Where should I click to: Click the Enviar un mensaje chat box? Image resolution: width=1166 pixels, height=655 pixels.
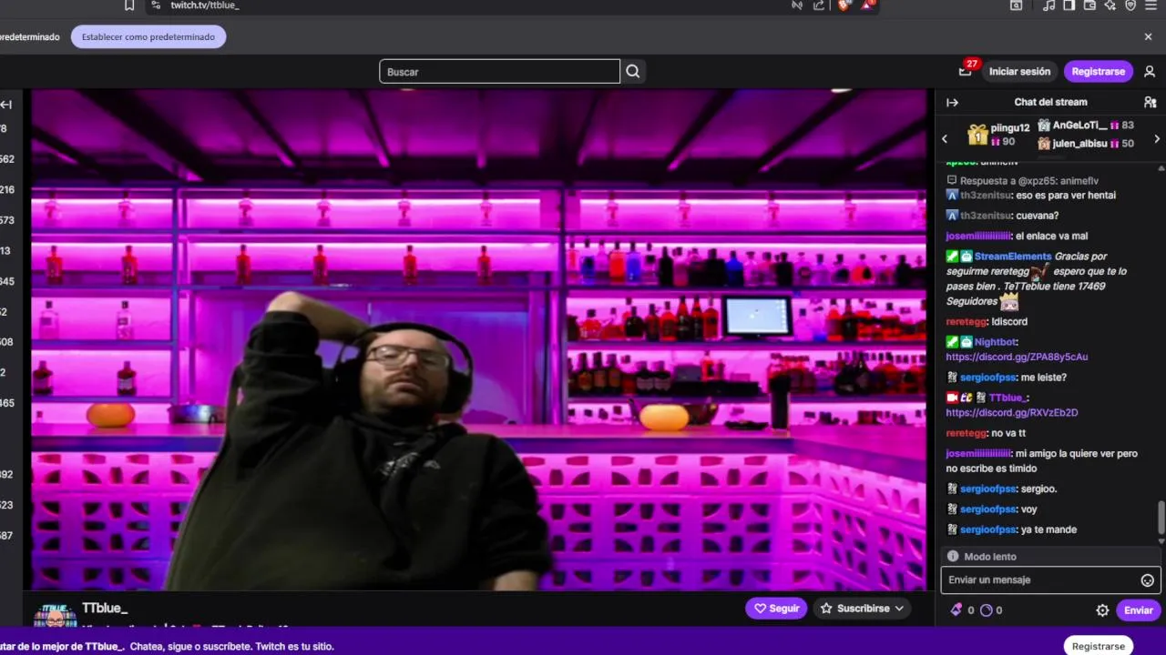pos(1049,580)
